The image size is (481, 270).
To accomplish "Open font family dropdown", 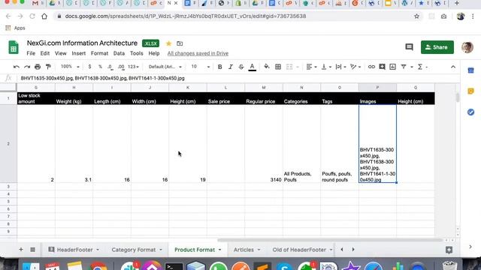I will [165, 67].
